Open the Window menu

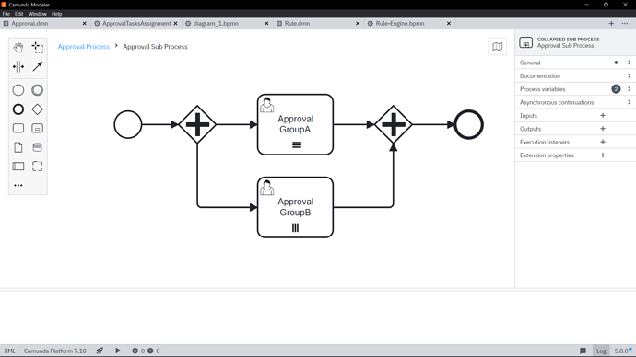pos(37,14)
